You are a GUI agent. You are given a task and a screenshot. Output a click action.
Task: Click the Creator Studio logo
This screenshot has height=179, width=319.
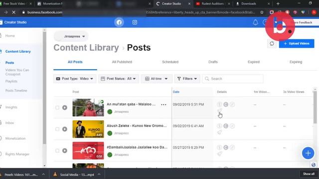coord(13,22)
